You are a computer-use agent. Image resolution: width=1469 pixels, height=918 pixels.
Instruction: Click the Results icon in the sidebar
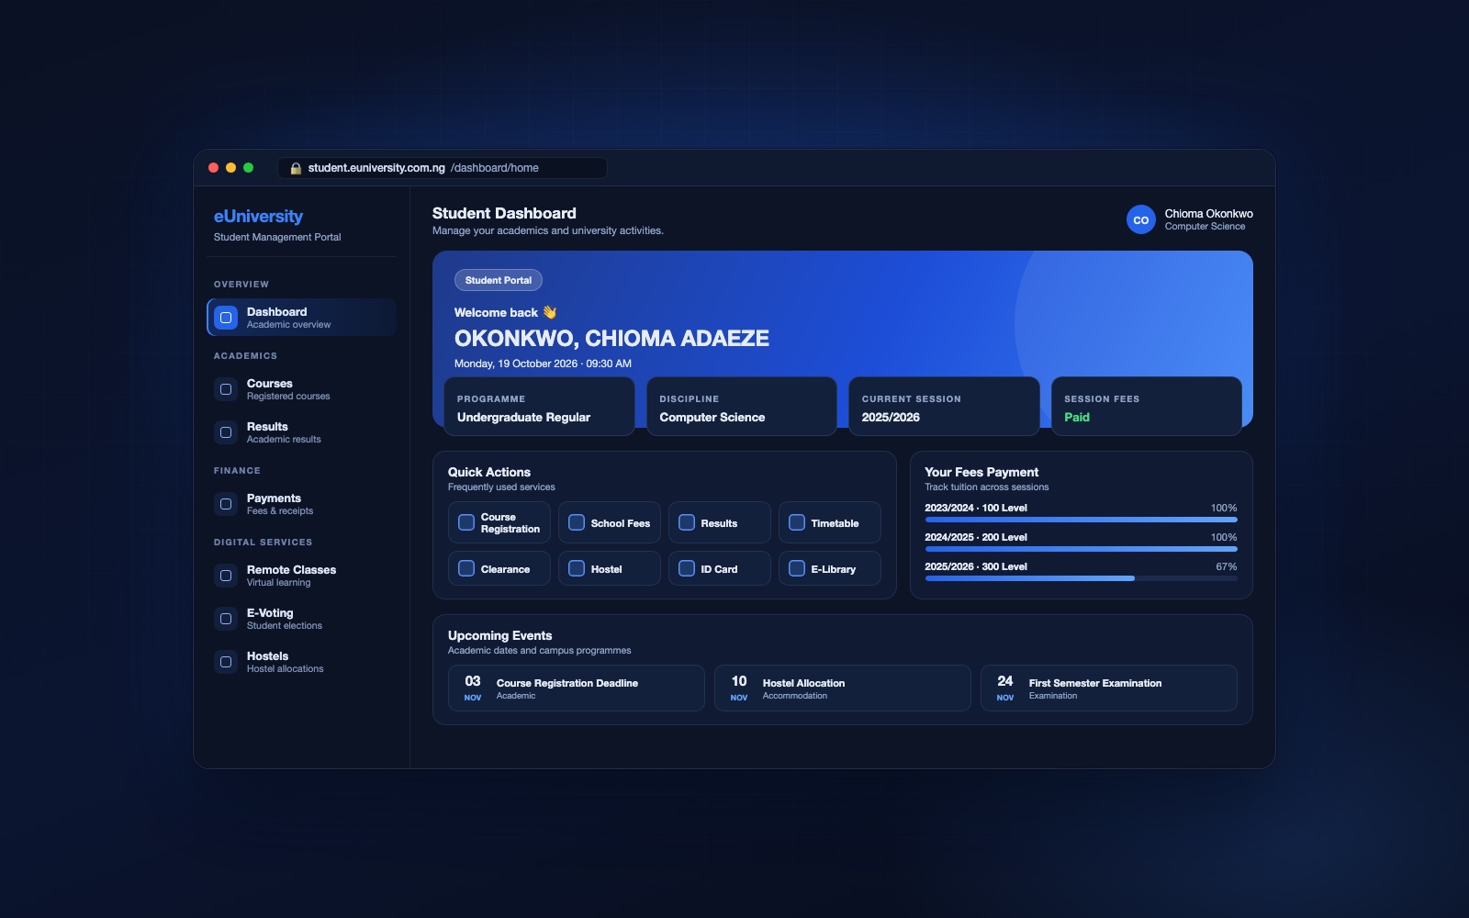(x=226, y=432)
